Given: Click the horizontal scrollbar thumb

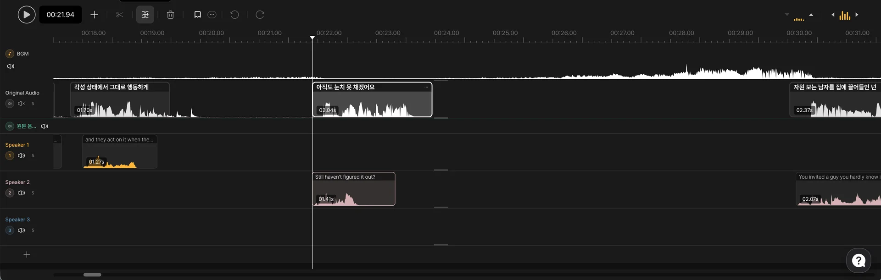Looking at the screenshot, I should coord(92,275).
